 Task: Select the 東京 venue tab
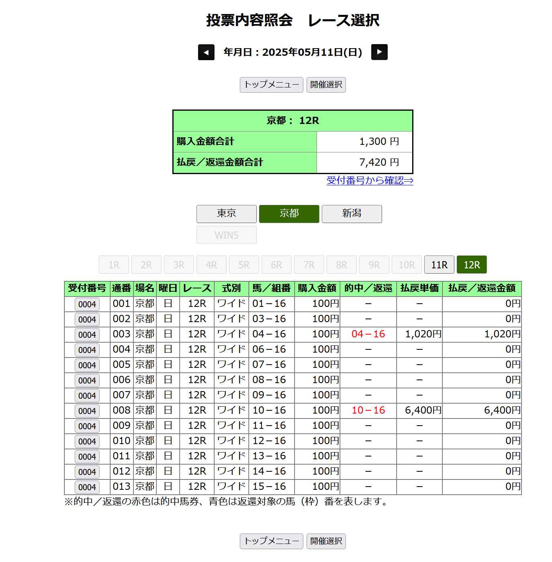pos(226,214)
